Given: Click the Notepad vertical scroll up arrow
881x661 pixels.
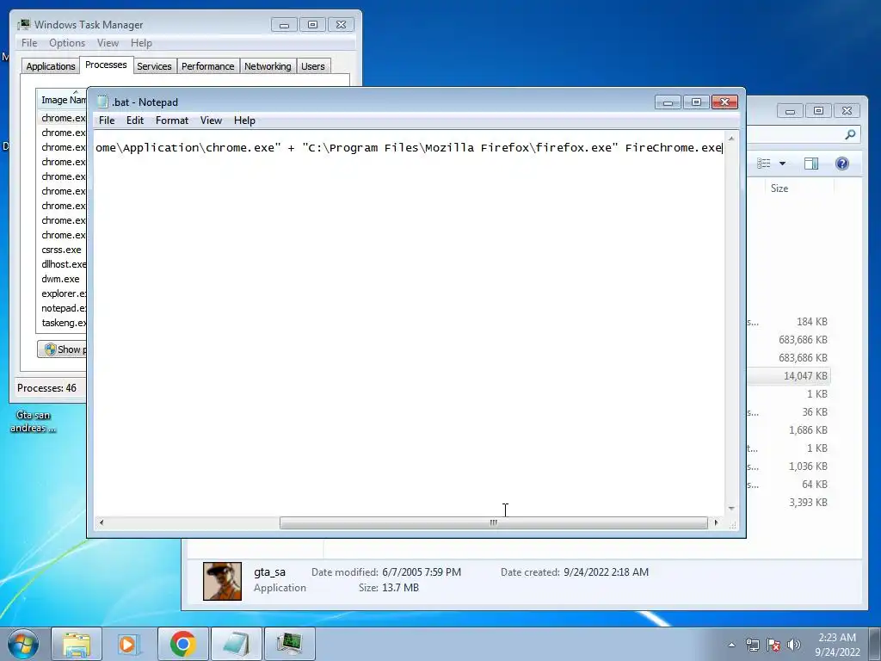Looking at the screenshot, I should tap(731, 138).
